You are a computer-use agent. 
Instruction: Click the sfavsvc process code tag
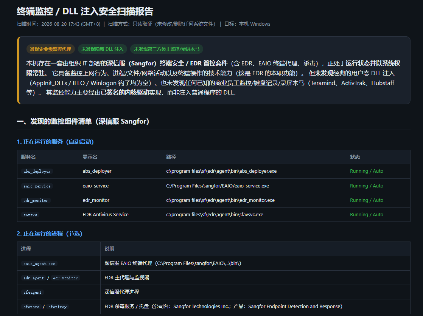coord(31,307)
